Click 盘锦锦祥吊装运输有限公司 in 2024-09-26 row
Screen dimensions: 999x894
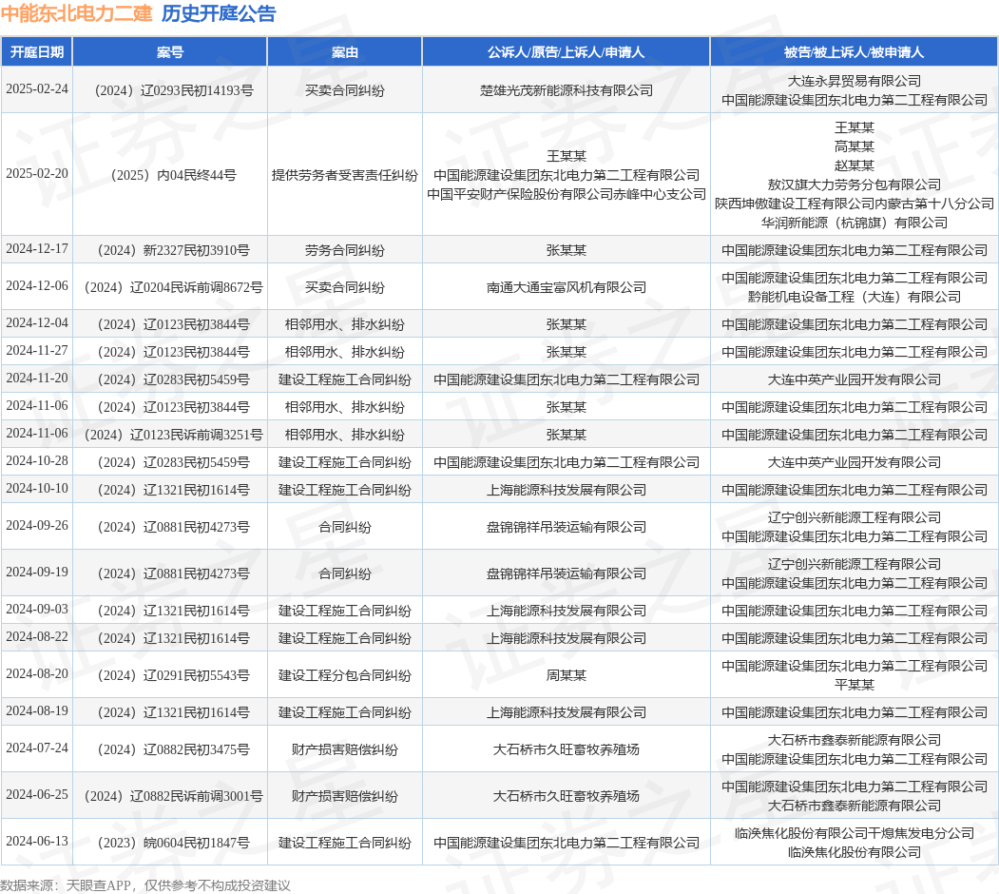[x=566, y=527]
